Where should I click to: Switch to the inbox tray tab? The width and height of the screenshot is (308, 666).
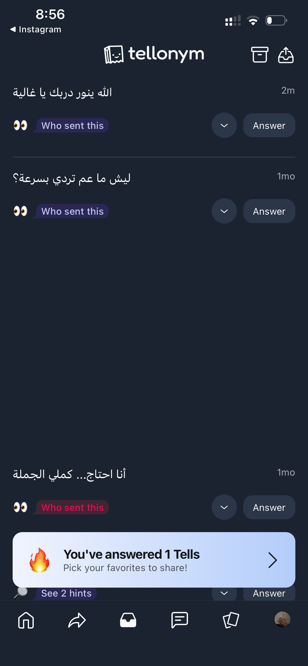coord(128,620)
